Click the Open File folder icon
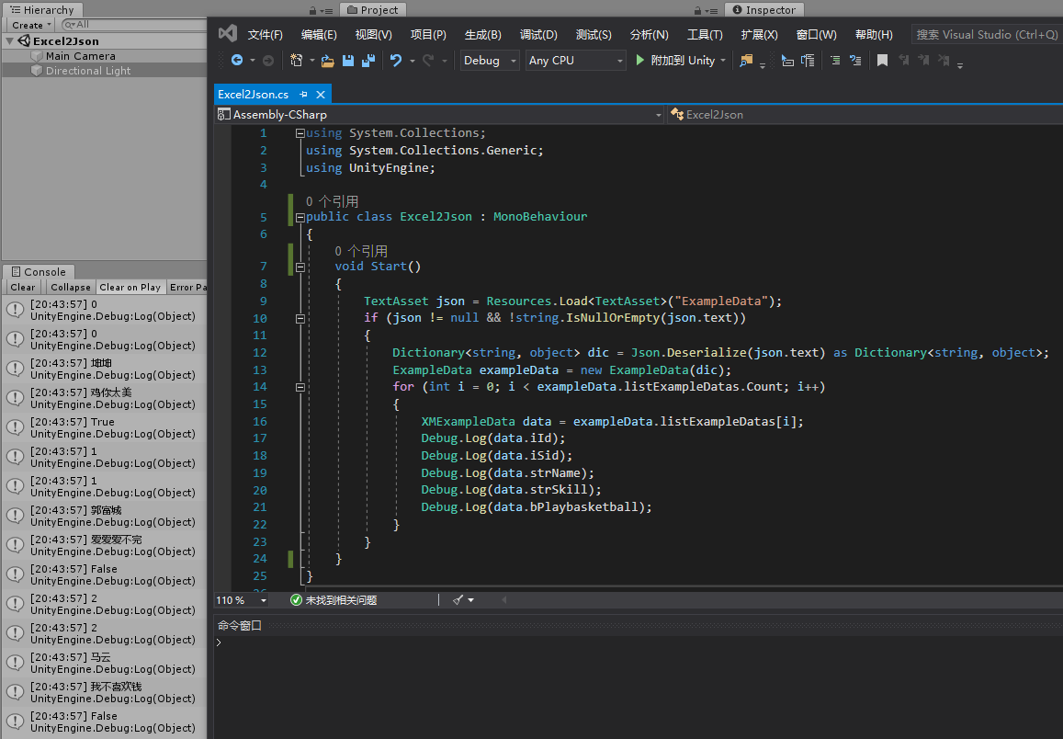1063x739 pixels. point(327,61)
